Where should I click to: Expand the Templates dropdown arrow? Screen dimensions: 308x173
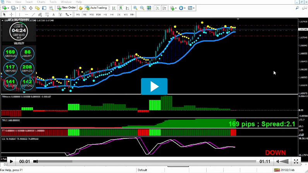pyautogui.click(x=194, y=8)
